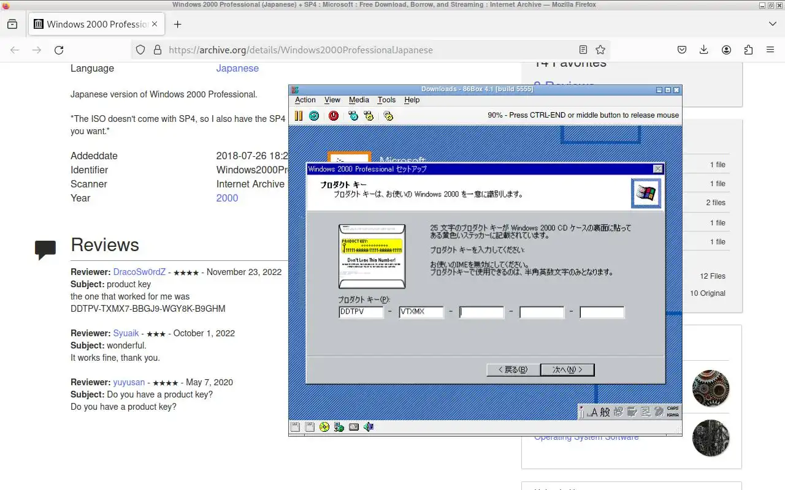Open reviewer yuyusan profile link
This screenshot has height=490, width=785.
pyautogui.click(x=129, y=382)
